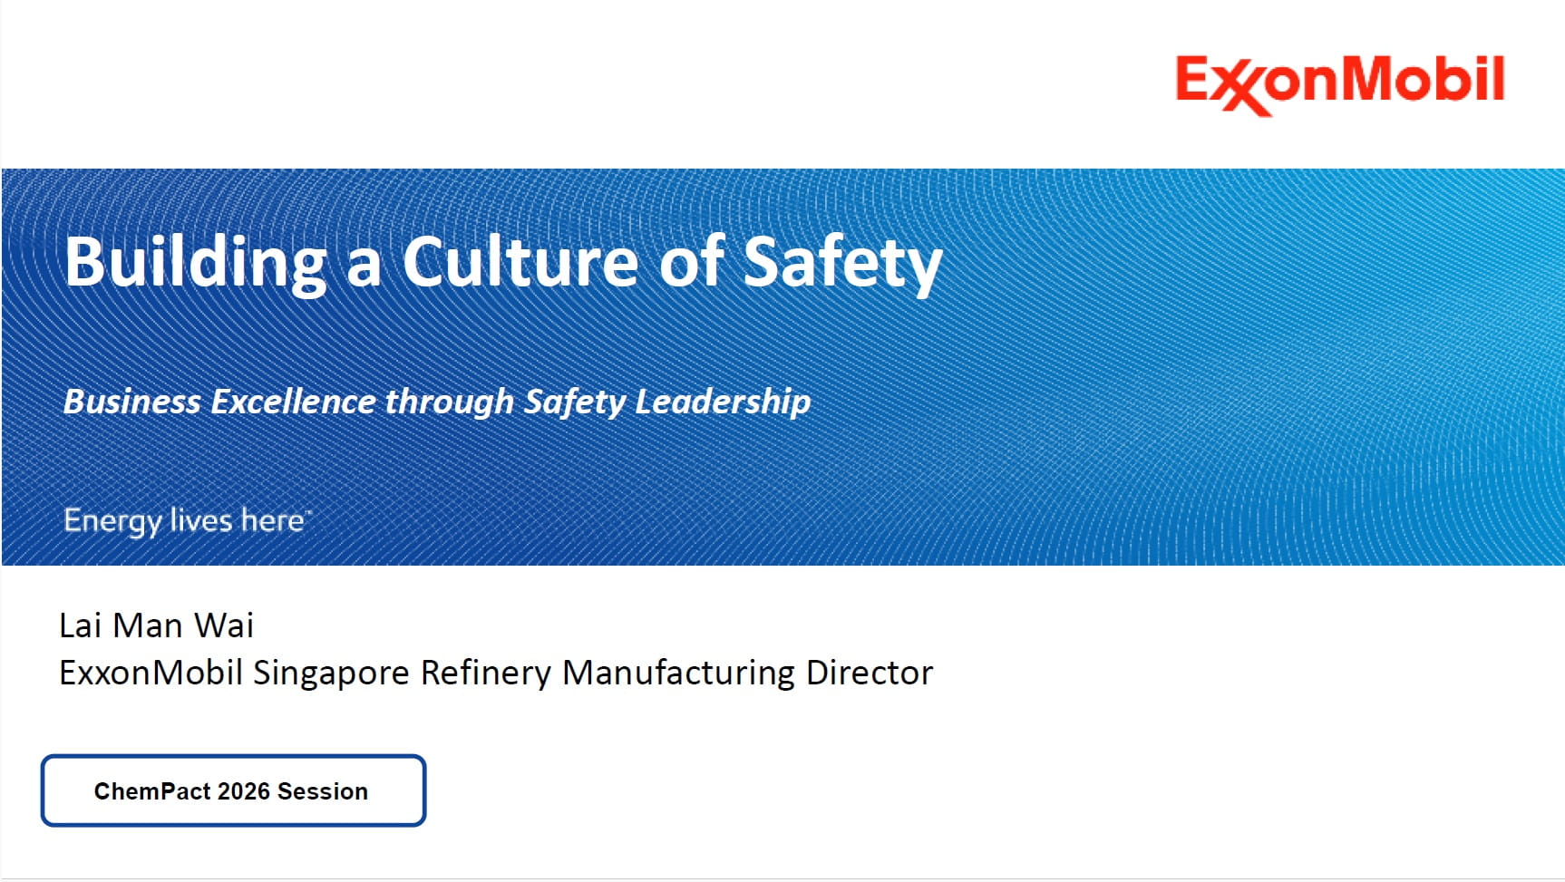The height and width of the screenshot is (882, 1565).
Task: Select the presenter name Lai Man Wai
Action: pos(156,625)
